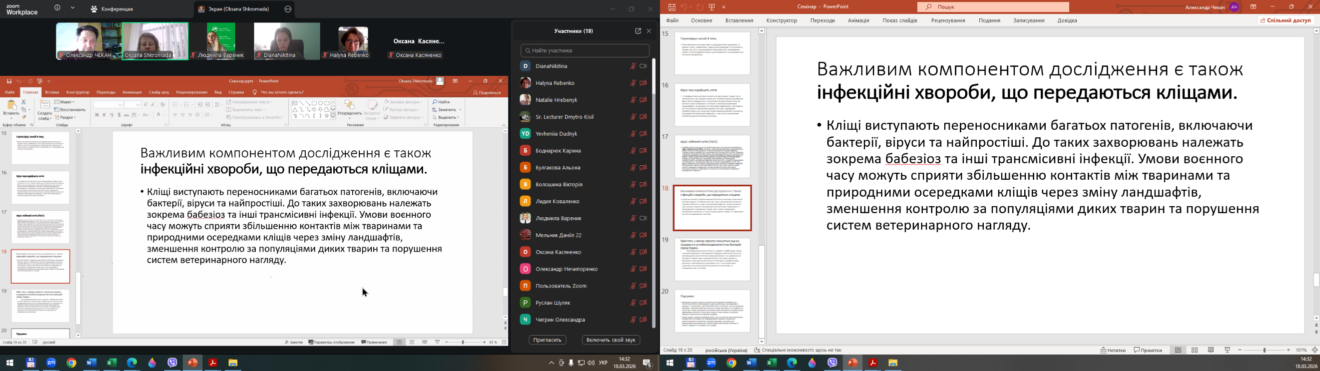Click the Пригласить button
The image size is (1320, 371).
[x=547, y=340]
